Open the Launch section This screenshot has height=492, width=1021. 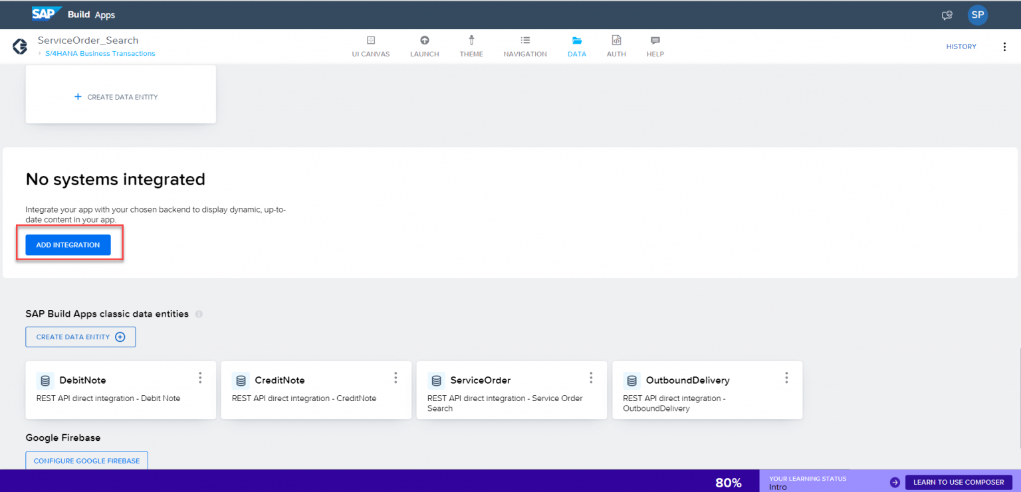(424, 46)
